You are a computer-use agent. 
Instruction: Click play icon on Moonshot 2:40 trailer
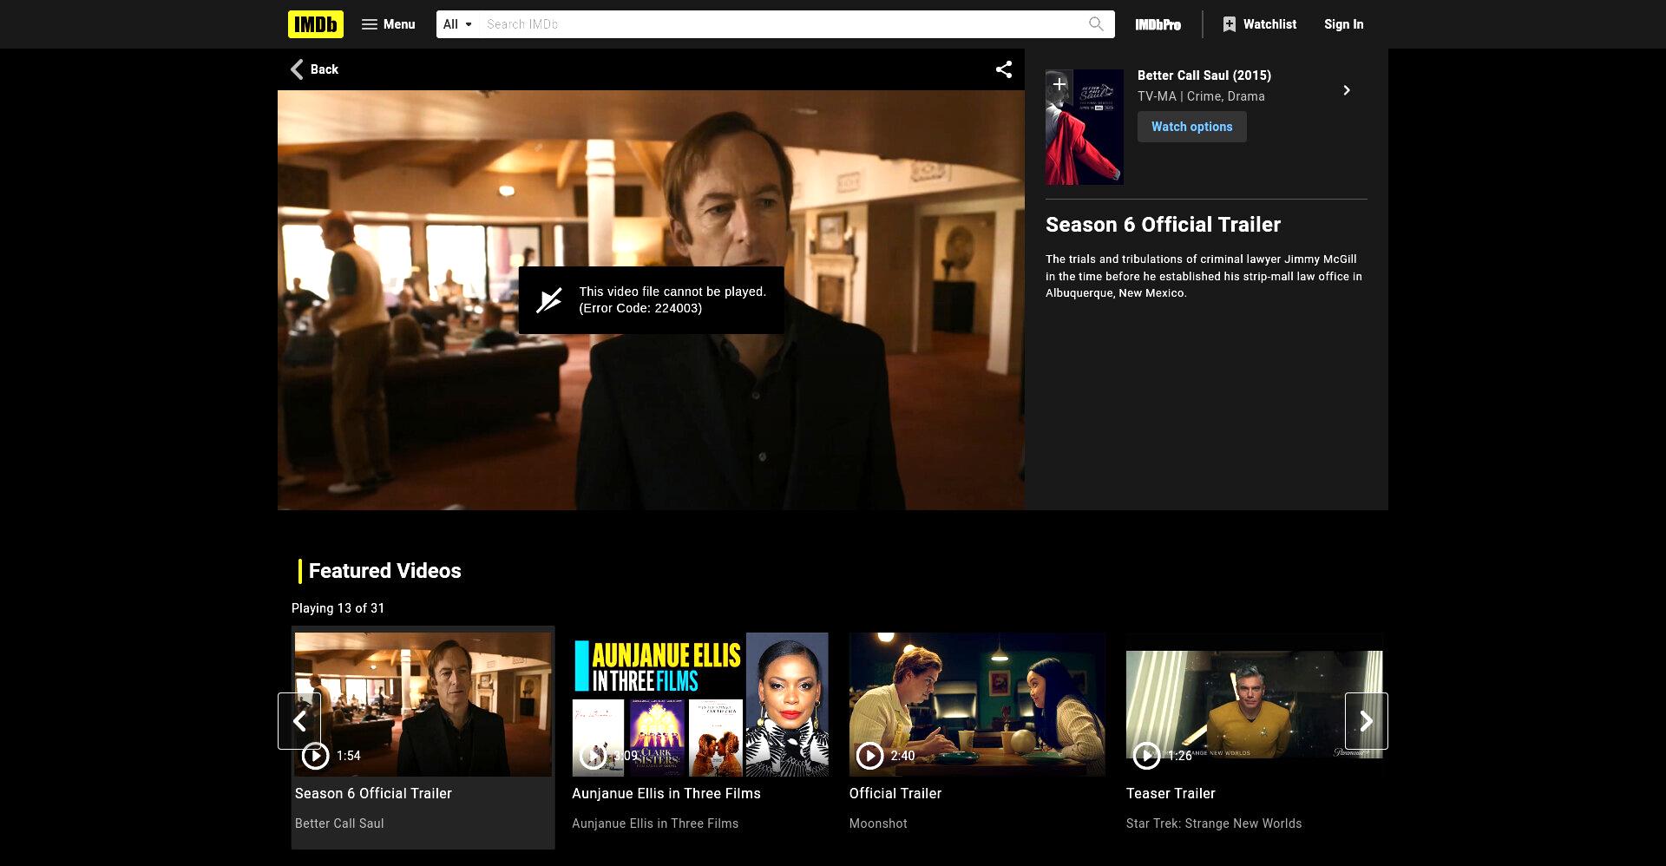pos(869,756)
